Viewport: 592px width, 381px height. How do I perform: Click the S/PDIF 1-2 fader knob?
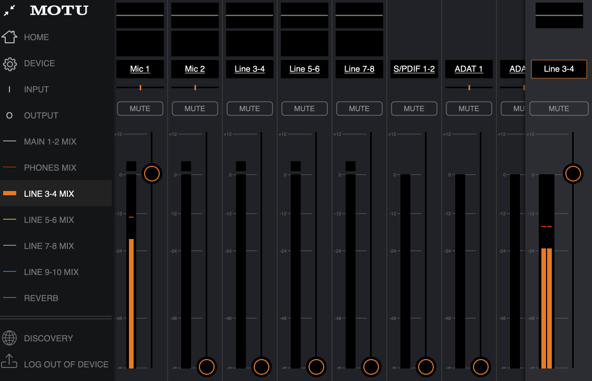[426, 367]
